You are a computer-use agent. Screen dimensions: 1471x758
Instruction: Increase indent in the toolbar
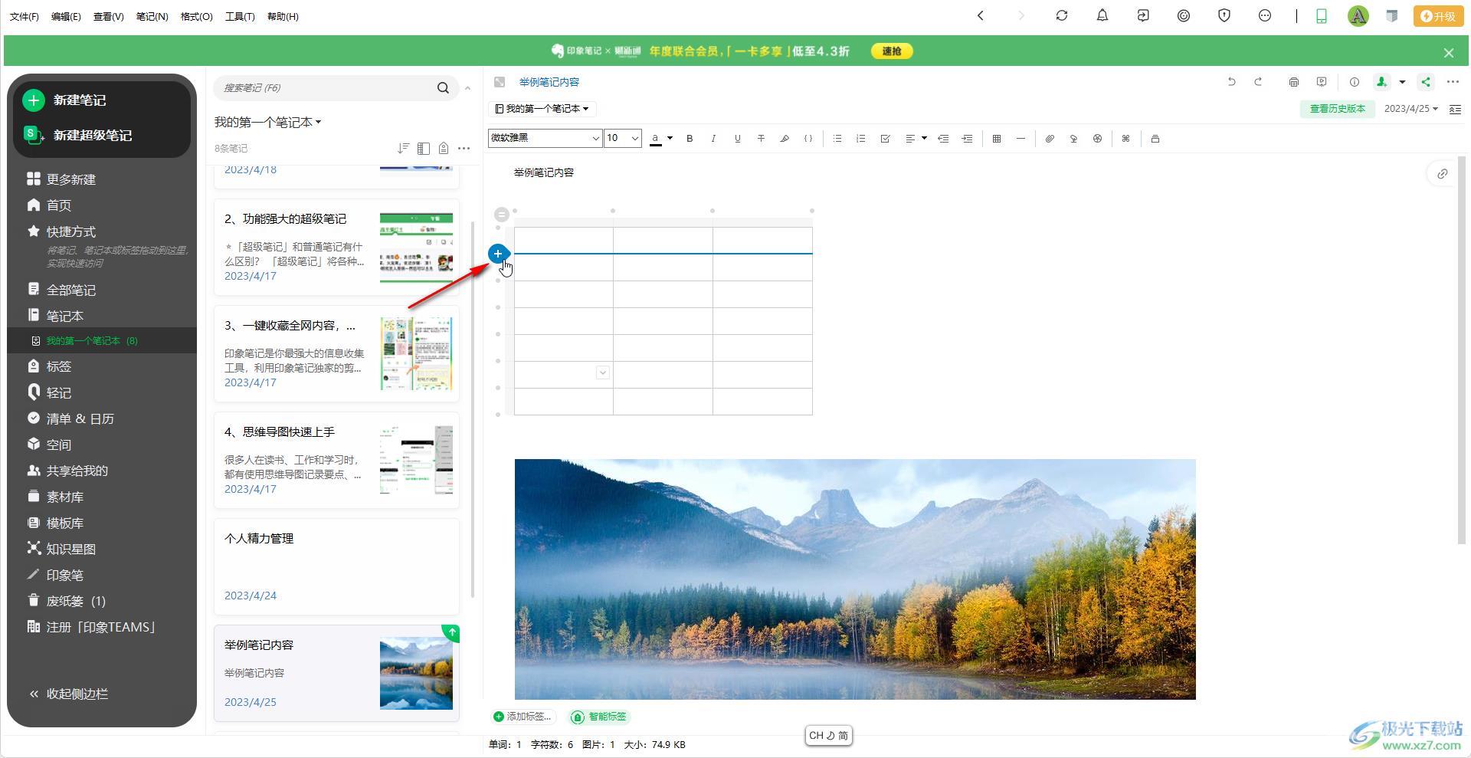pyautogui.click(x=967, y=139)
